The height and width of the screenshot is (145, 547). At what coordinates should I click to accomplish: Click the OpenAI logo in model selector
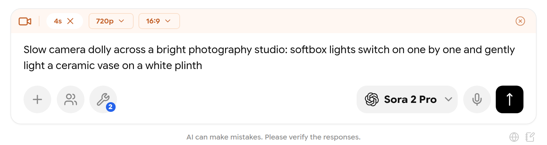pos(372,99)
